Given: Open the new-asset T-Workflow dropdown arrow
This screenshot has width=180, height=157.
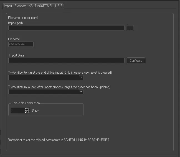Looking at the screenshot, I should [x=81, y=78].
